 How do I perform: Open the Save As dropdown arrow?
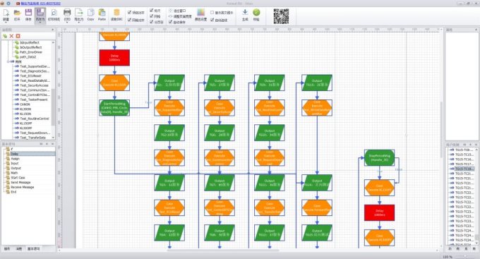tap(40, 23)
